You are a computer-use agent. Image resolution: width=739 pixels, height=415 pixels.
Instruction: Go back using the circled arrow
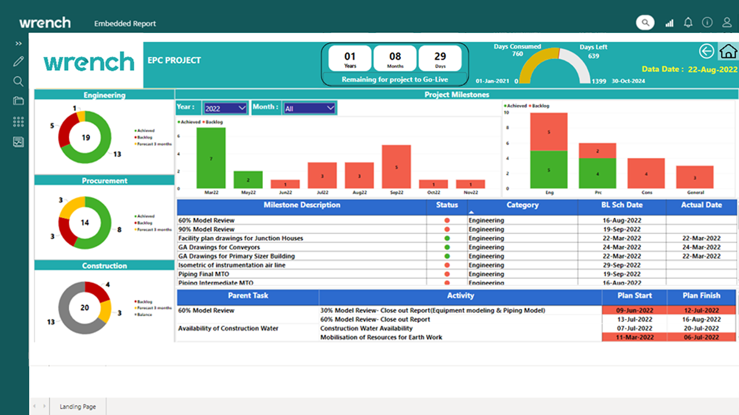click(707, 51)
